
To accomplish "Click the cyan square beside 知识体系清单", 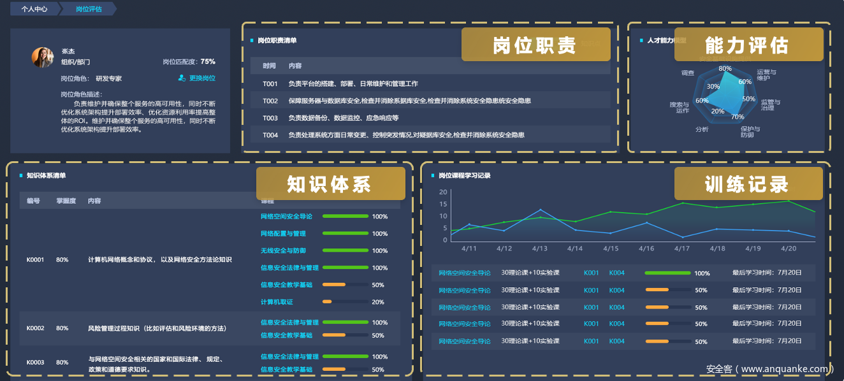I will click(21, 176).
